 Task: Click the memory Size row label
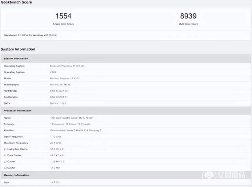(x=6, y=183)
